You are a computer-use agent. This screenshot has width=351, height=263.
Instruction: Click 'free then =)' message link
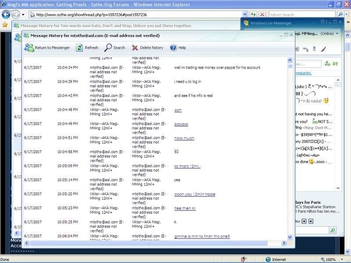(185, 208)
